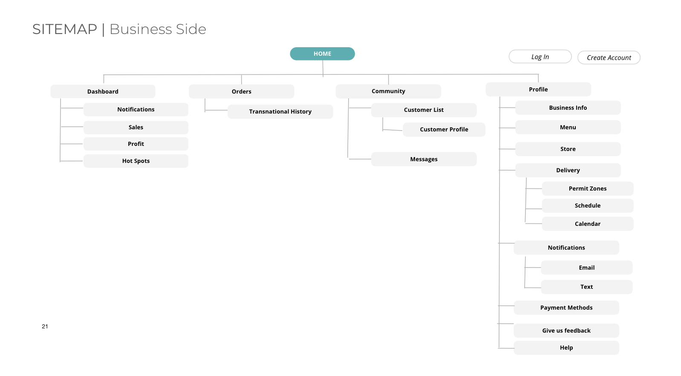Open the Profile node
The width and height of the screenshot is (681, 376).
[x=538, y=89]
